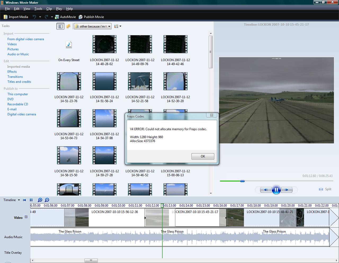The height and width of the screenshot is (263, 339).
Task: Click the media pane vertical scrollbar thumb
Action: [x=211, y=52]
